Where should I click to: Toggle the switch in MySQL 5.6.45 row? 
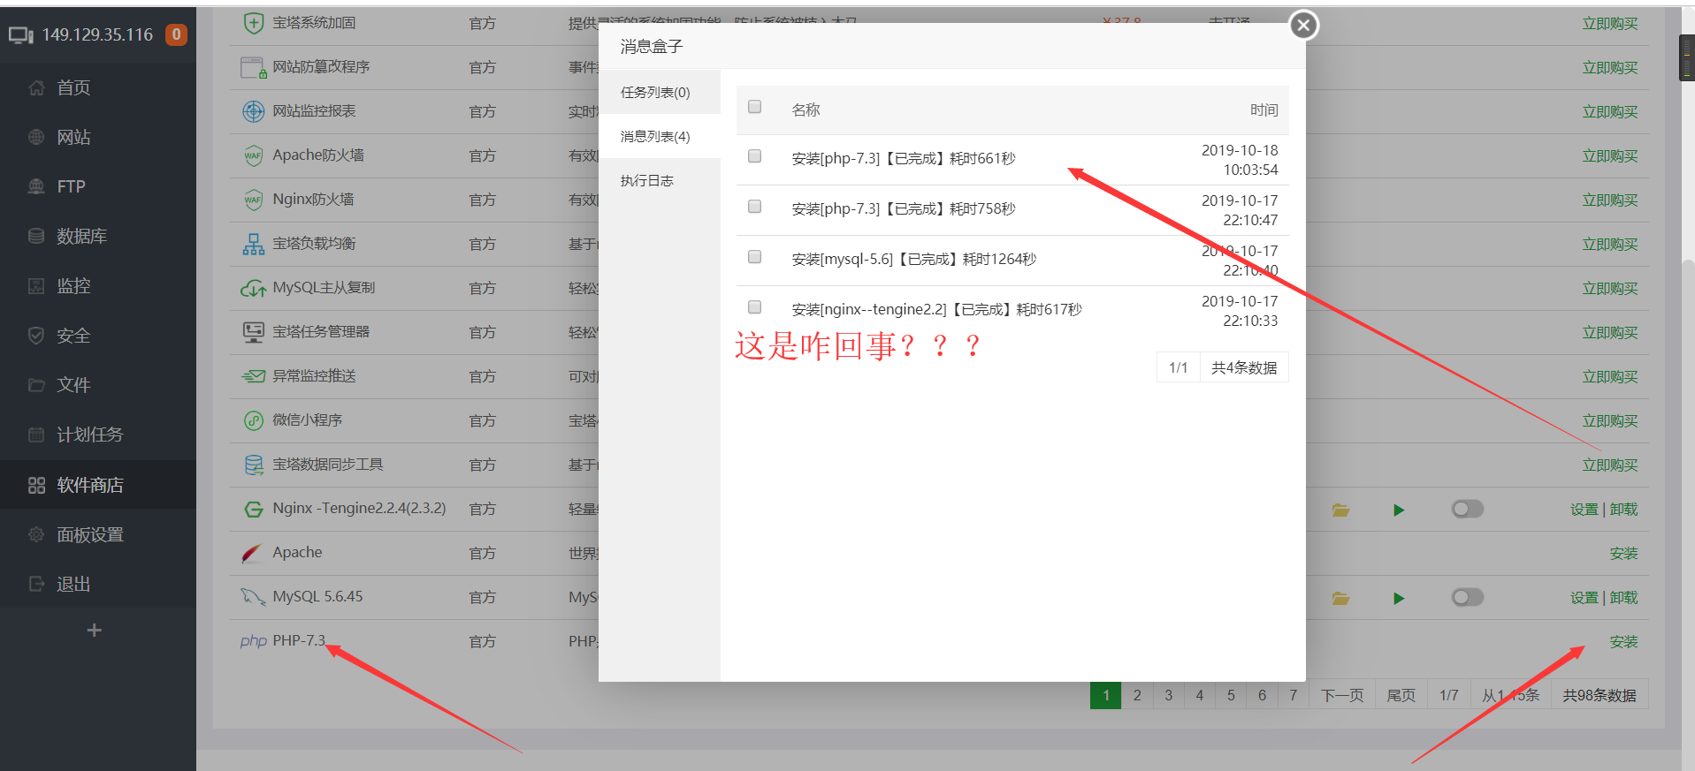tap(1467, 597)
